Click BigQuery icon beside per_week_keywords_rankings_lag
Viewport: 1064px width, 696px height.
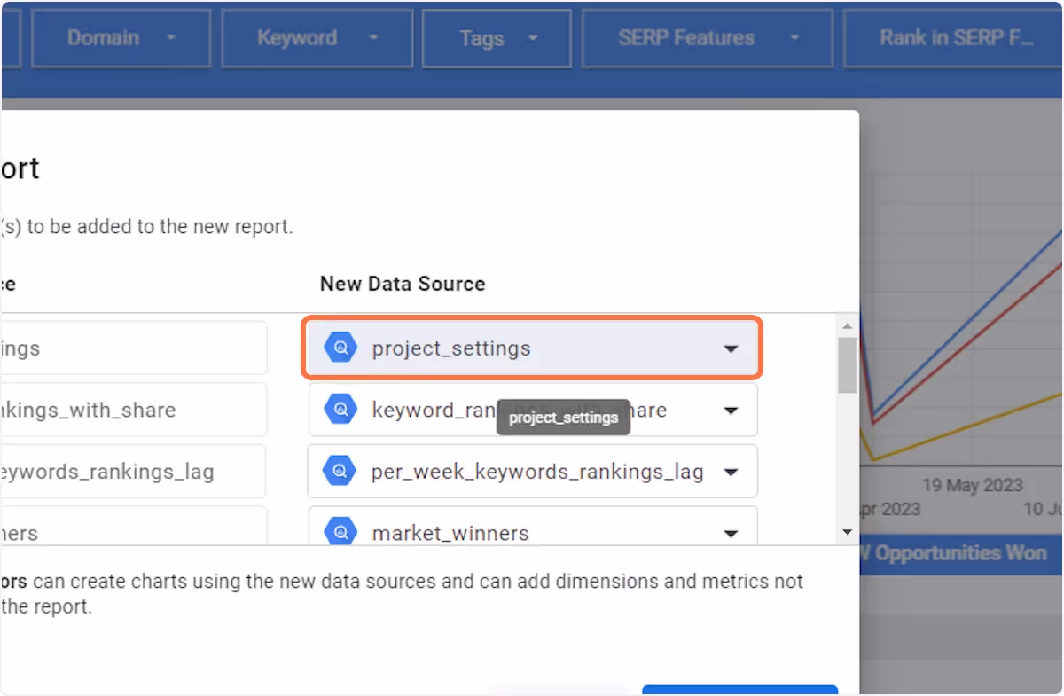pos(340,470)
